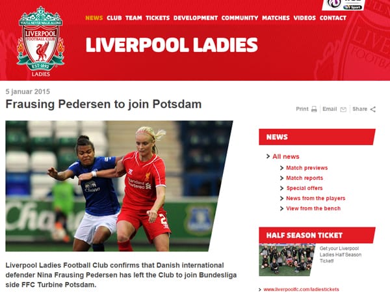Screen dimensions: 390x293
Task: Open the liverpoolfc.com/ladiestickets link
Action: point(301,290)
